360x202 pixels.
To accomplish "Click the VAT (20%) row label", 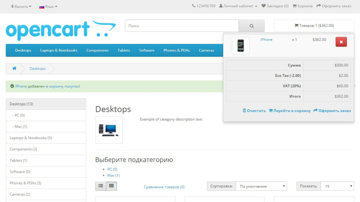I will 292,86.
